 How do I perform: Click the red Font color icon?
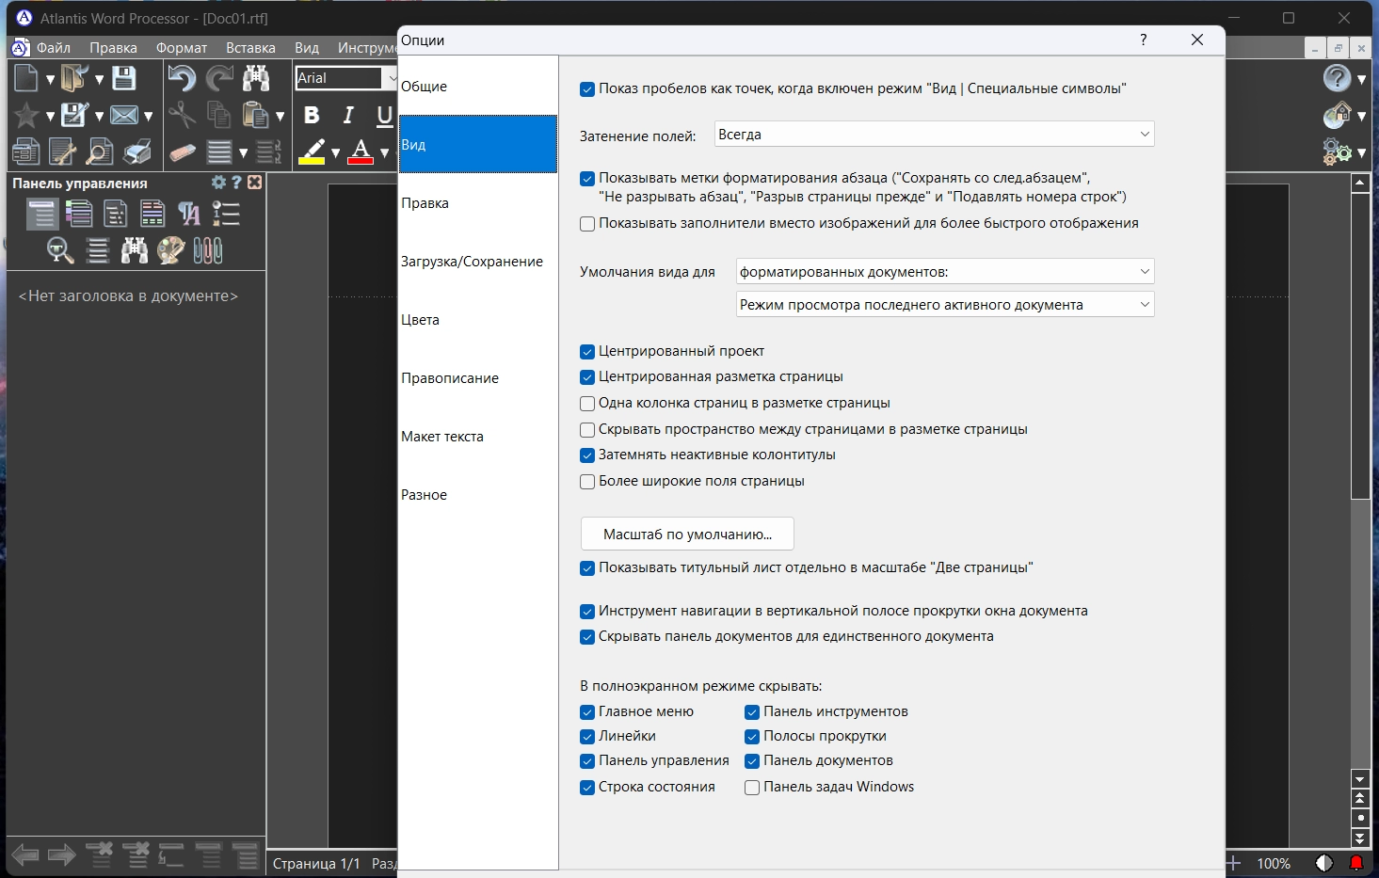[x=361, y=152]
